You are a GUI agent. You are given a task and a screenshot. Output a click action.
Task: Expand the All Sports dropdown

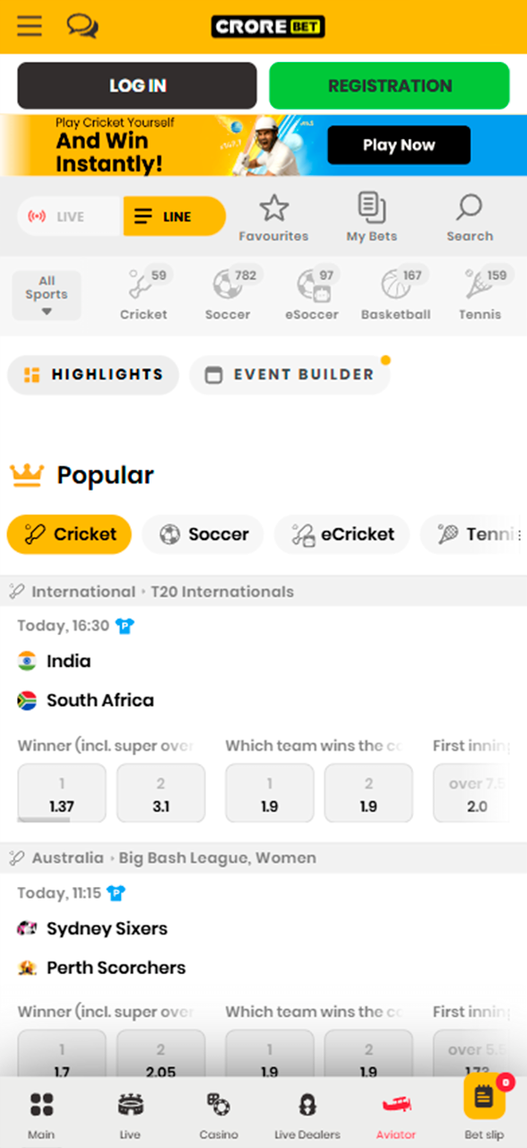pyautogui.click(x=47, y=294)
